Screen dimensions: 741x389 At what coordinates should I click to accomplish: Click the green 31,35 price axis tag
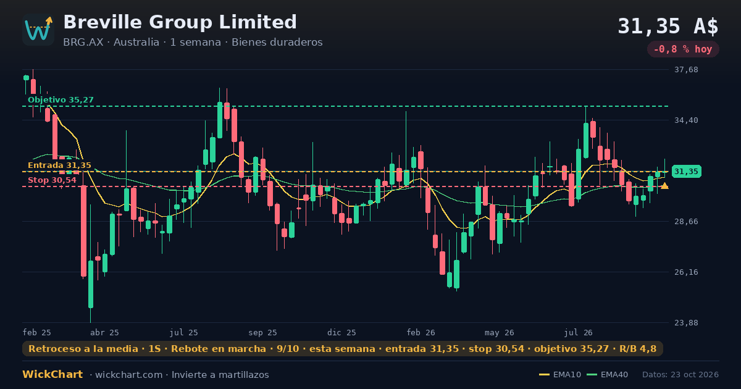pos(686,171)
